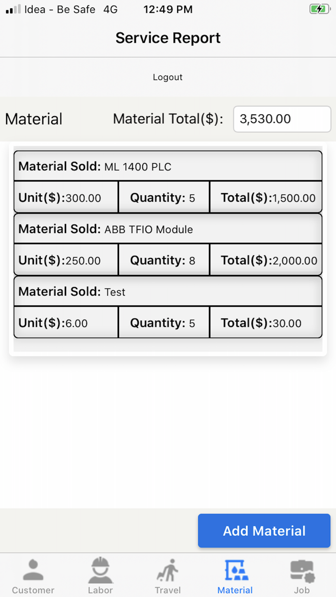The width and height of the screenshot is (336, 597).
Task: Open the Job briefcase gear icon
Action: click(302, 570)
